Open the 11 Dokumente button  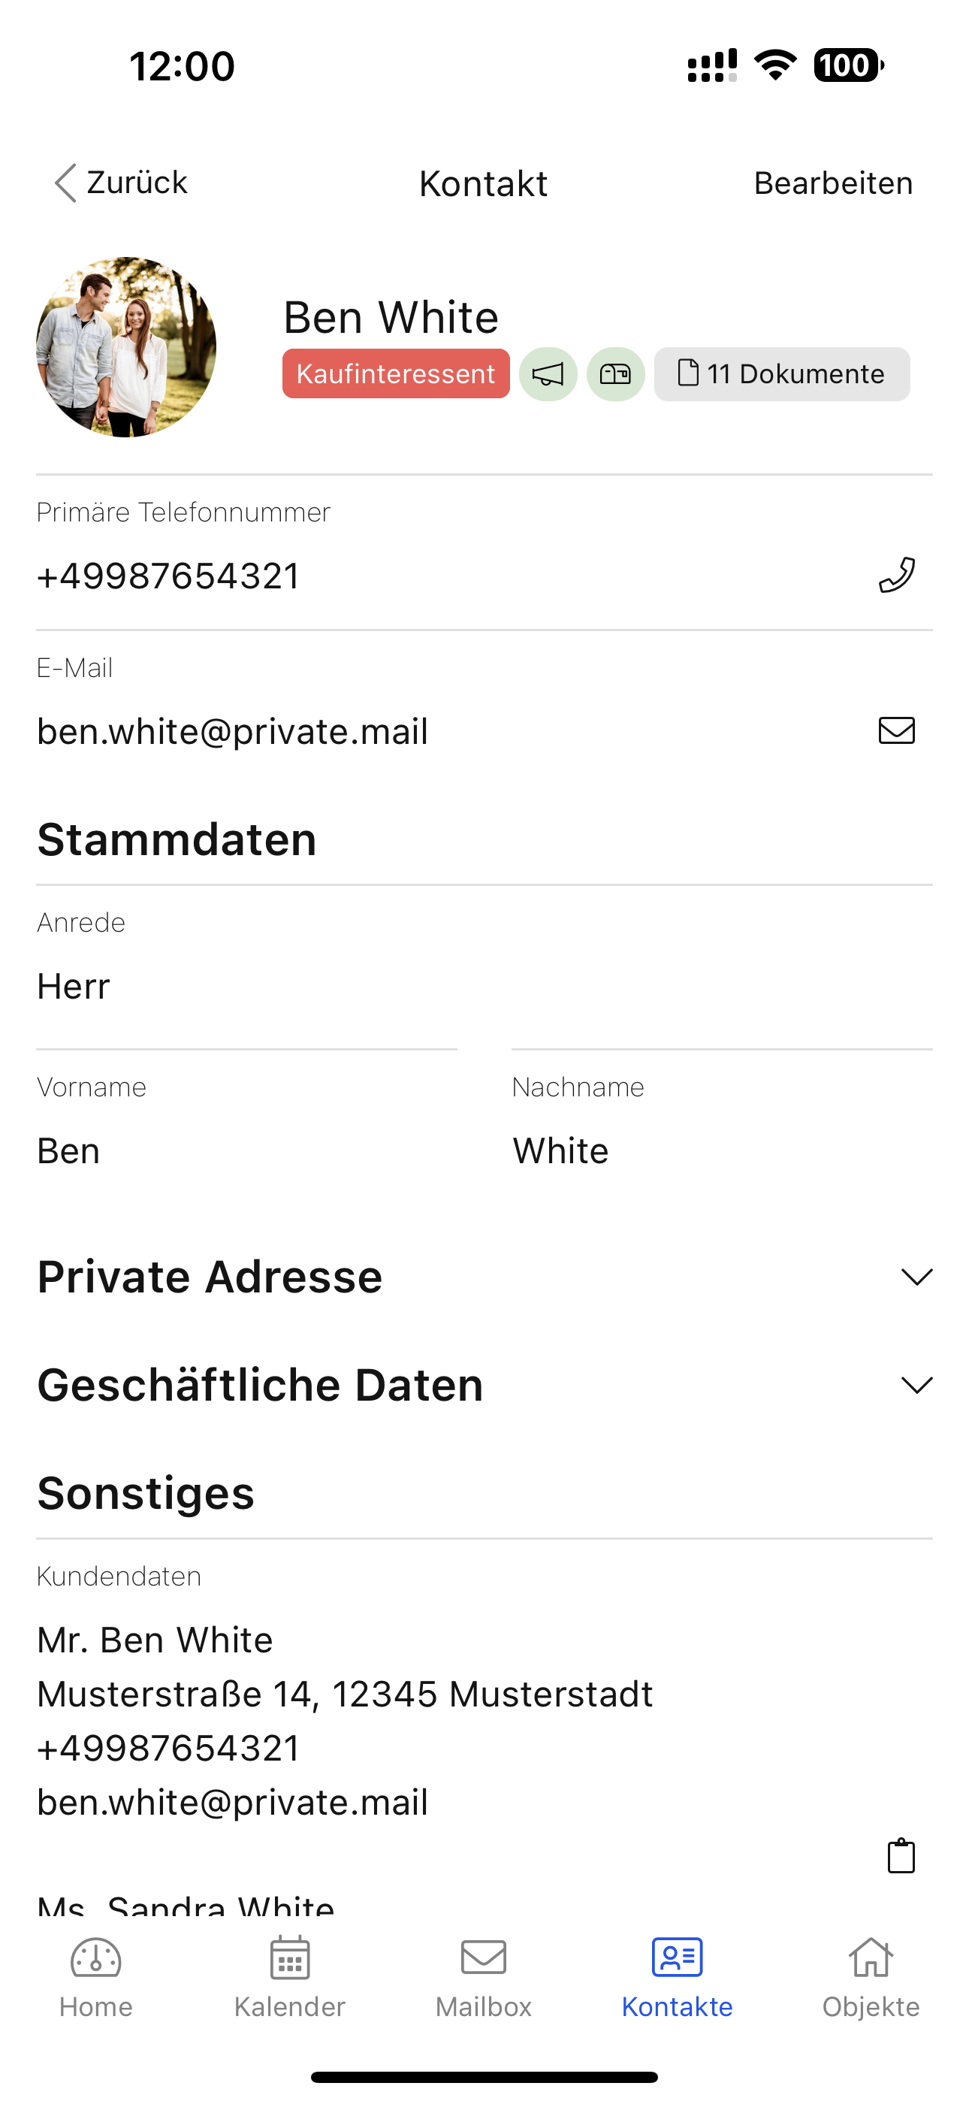[781, 374]
